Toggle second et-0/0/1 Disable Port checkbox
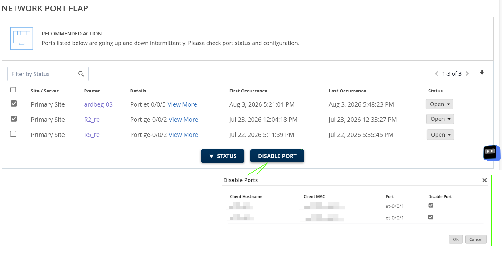Screen dimensions: 502x253 (431, 217)
